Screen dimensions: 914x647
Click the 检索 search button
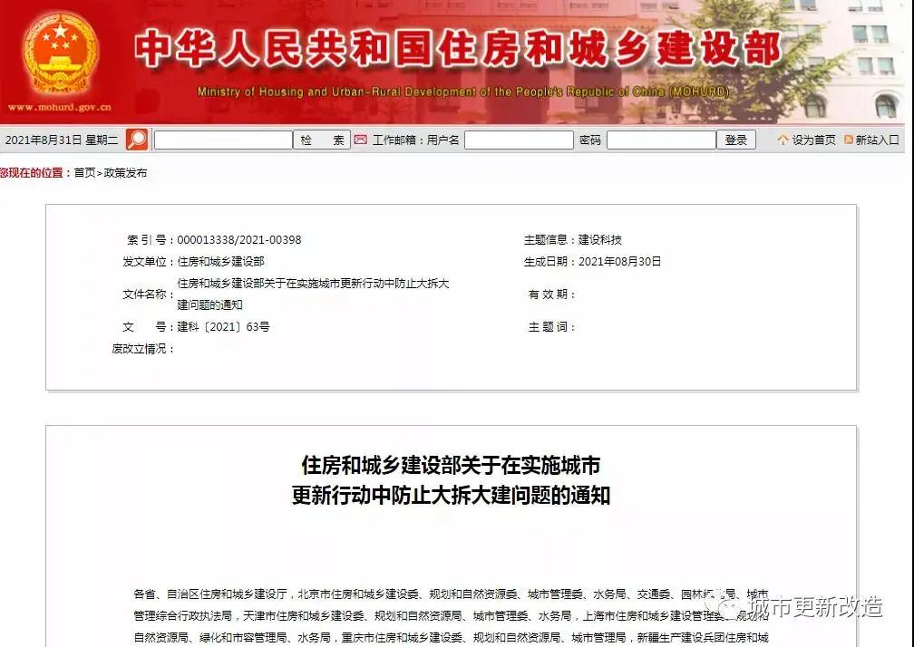(321, 140)
